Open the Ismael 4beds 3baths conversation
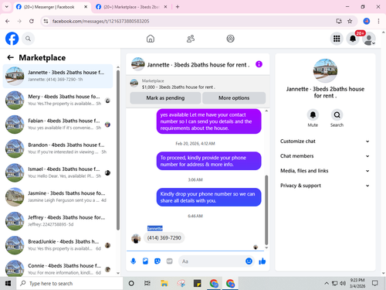 [x=58, y=172]
